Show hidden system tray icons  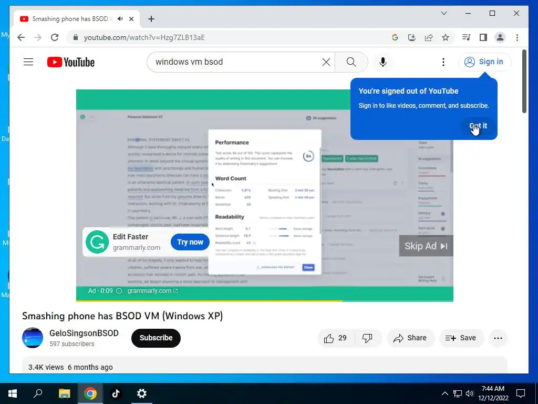pos(444,393)
